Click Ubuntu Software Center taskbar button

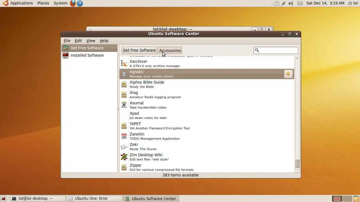[151, 199]
